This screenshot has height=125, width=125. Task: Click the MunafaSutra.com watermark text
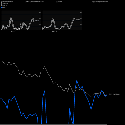(101, 1)
